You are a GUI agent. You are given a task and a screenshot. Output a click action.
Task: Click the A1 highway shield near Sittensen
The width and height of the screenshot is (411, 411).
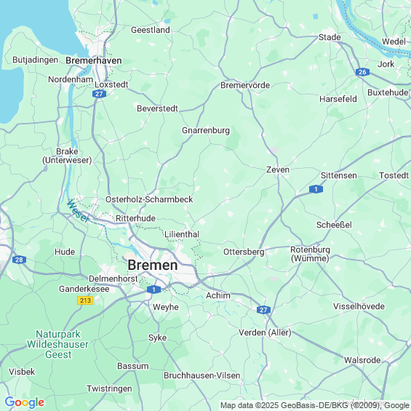(x=316, y=189)
